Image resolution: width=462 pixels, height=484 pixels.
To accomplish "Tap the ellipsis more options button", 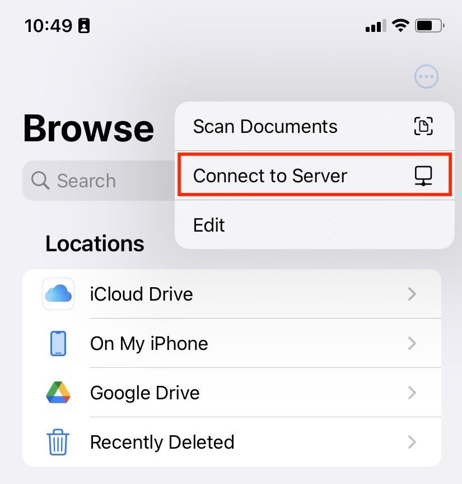I will 426,76.
